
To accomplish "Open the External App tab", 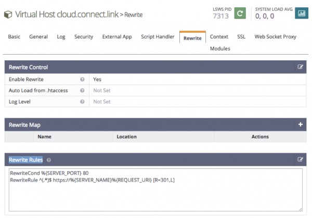I will point(117,37).
